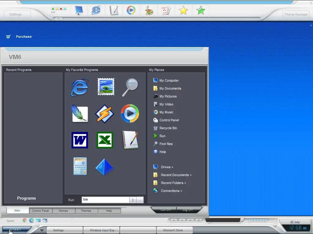Click the START button

tap(16, 230)
